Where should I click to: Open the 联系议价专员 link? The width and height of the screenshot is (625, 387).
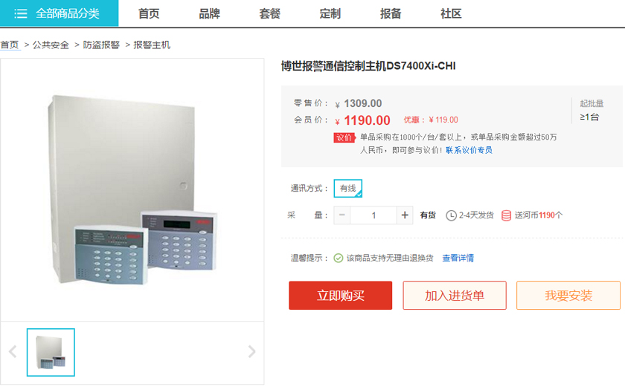tap(469, 150)
